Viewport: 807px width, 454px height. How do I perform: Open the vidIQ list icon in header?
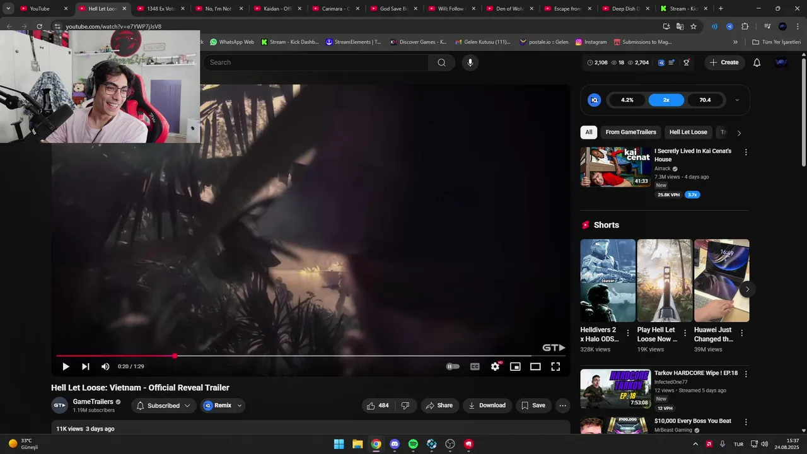672,62
